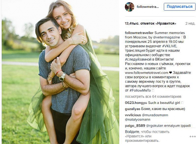Visit the www.followmetotravel.com link
Screen dimensions: 196x144
(x=146, y=73)
